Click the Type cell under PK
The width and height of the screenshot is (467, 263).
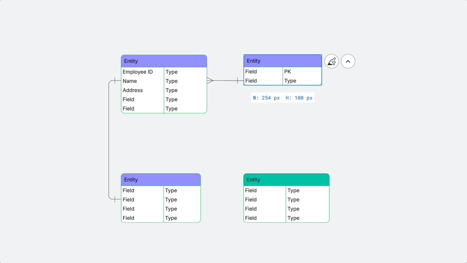tap(302, 81)
